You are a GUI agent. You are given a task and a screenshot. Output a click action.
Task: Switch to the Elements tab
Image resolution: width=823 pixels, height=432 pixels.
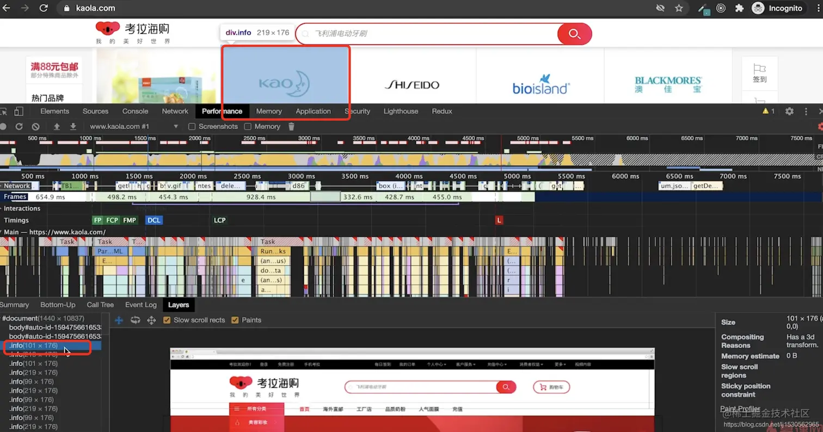pos(54,111)
